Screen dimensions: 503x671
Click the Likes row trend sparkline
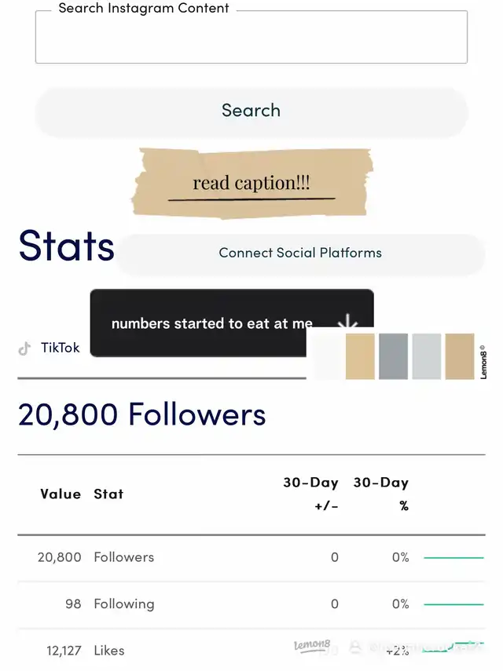(453, 648)
